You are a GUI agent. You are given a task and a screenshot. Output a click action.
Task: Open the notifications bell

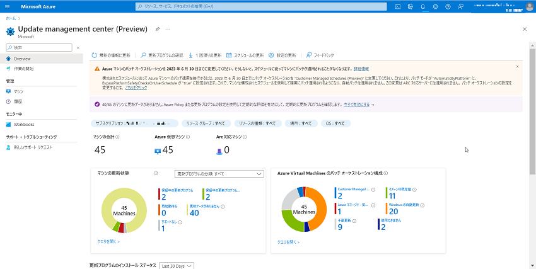tap(423, 6)
